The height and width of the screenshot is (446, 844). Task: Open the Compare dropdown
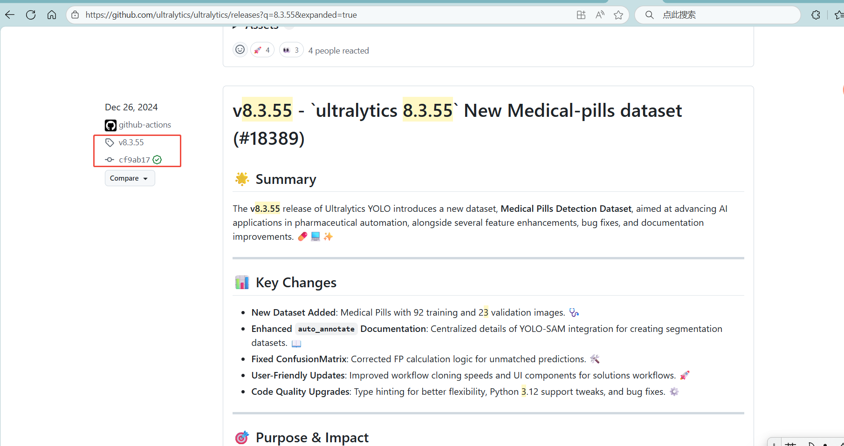tap(130, 178)
